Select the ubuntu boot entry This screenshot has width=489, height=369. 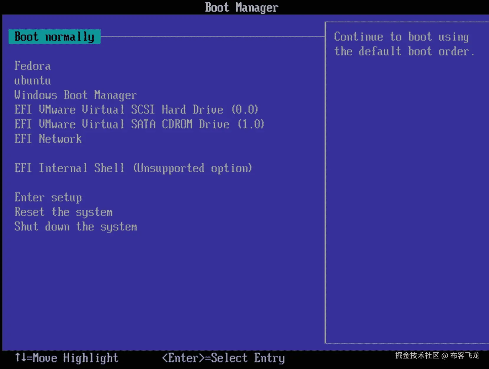click(32, 81)
